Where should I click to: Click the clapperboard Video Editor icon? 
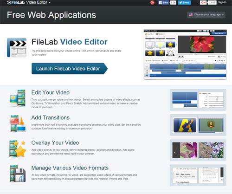click(x=17, y=47)
